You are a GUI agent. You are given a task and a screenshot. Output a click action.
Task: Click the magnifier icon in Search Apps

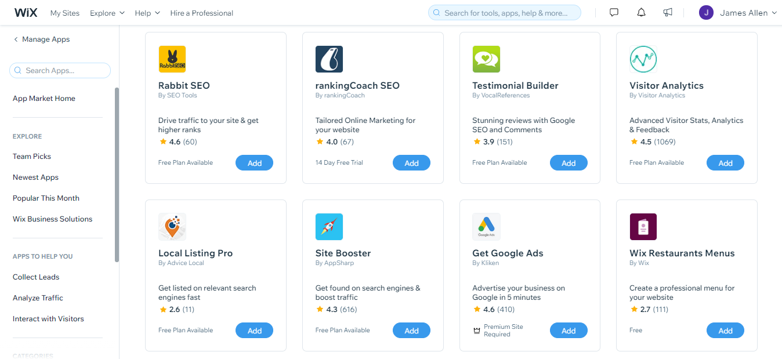click(19, 71)
